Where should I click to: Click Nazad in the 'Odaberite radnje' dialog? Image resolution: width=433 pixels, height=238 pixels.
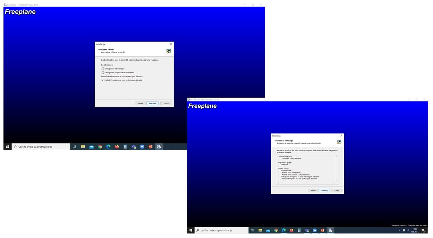[x=140, y=104]
